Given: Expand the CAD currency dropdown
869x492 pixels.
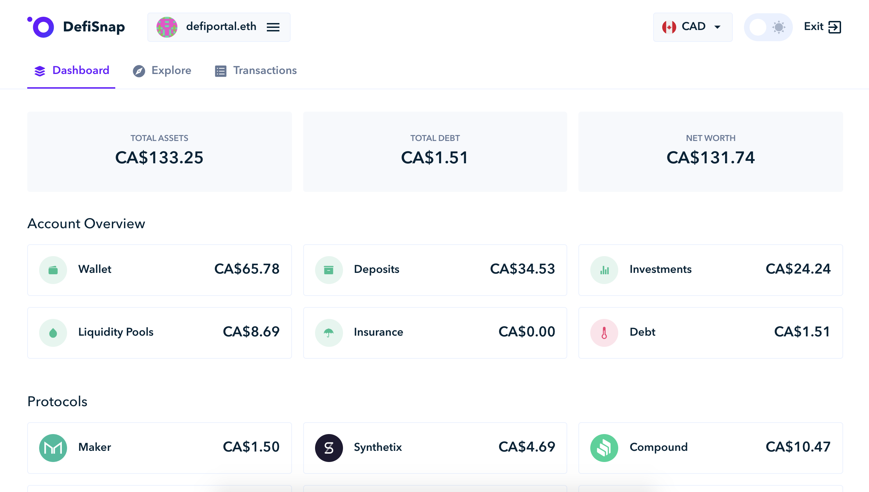Looking at the screenshot, I should click(x=717, y=27).
